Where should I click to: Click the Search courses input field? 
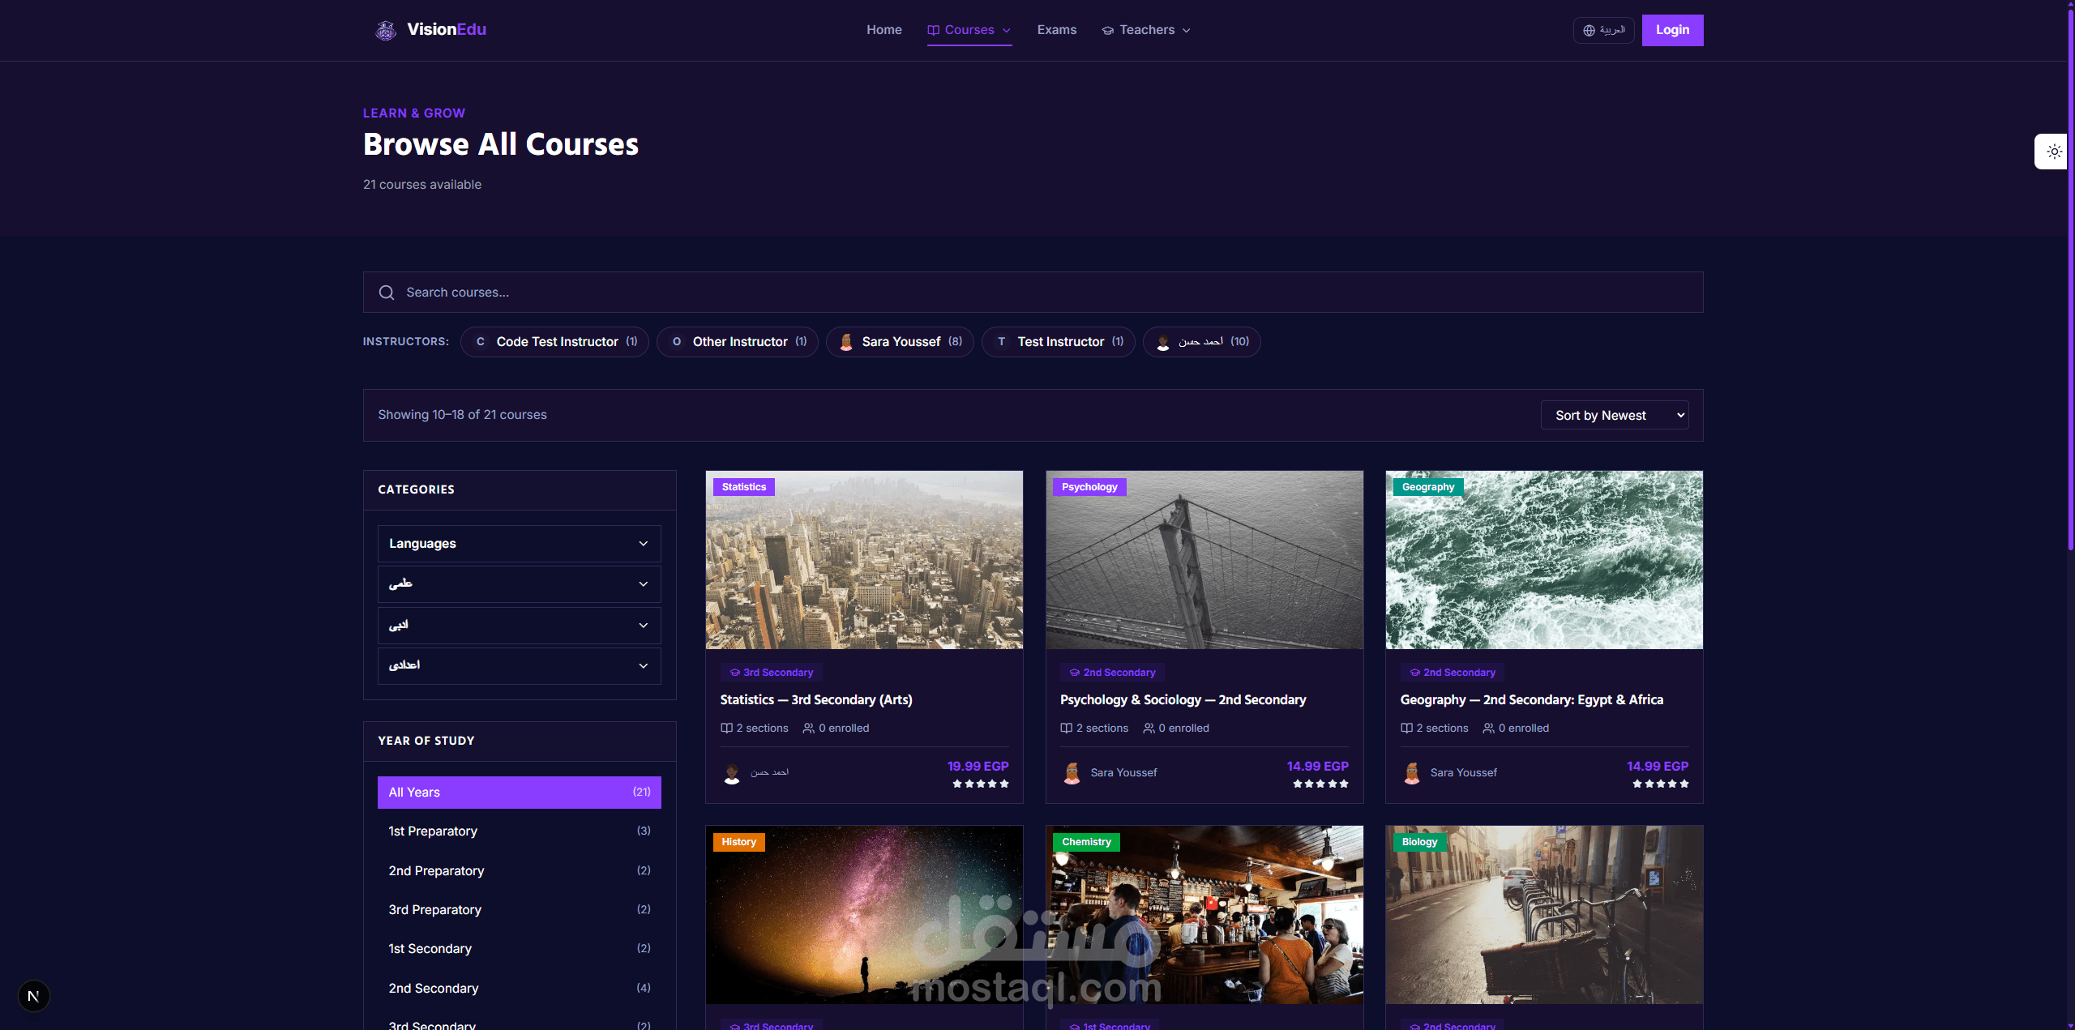(x=1033, y=293)
